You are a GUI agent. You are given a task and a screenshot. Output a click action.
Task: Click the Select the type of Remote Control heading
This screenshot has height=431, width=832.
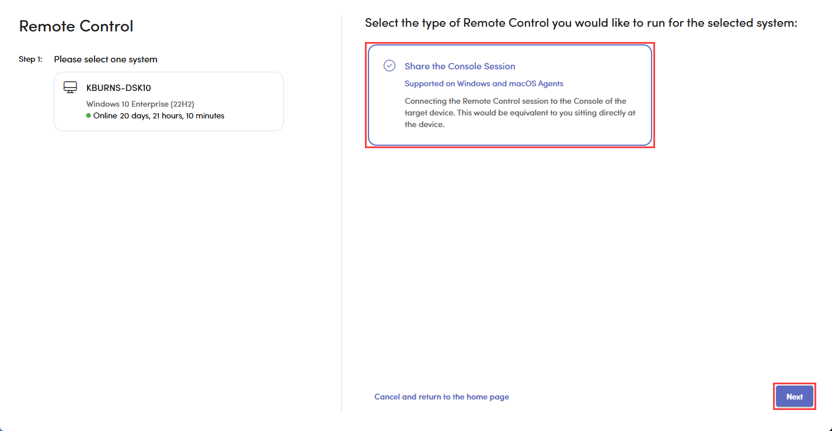pyautogui.click(x=581, y=23)
